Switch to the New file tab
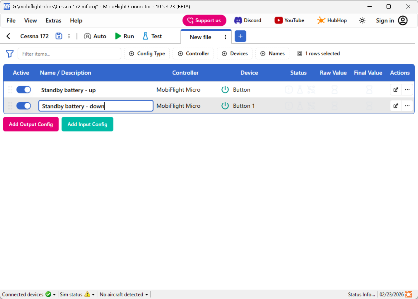Screen dimensions: 418x299 pos(200,37)
